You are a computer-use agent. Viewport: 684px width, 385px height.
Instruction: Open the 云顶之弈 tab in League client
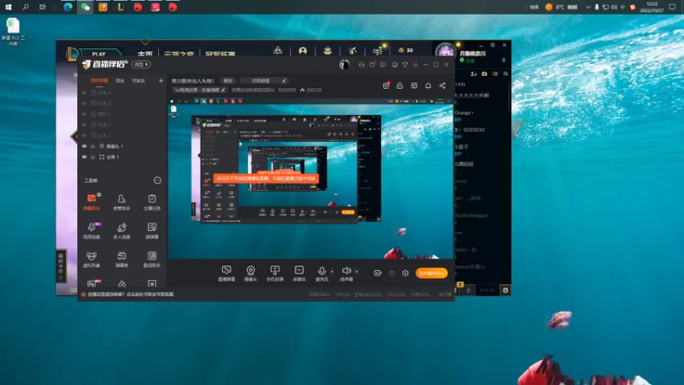tap(179, 54)
